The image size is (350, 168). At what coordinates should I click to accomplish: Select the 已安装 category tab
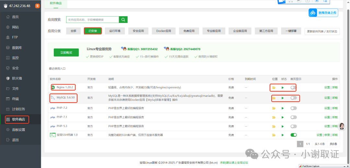93,31
